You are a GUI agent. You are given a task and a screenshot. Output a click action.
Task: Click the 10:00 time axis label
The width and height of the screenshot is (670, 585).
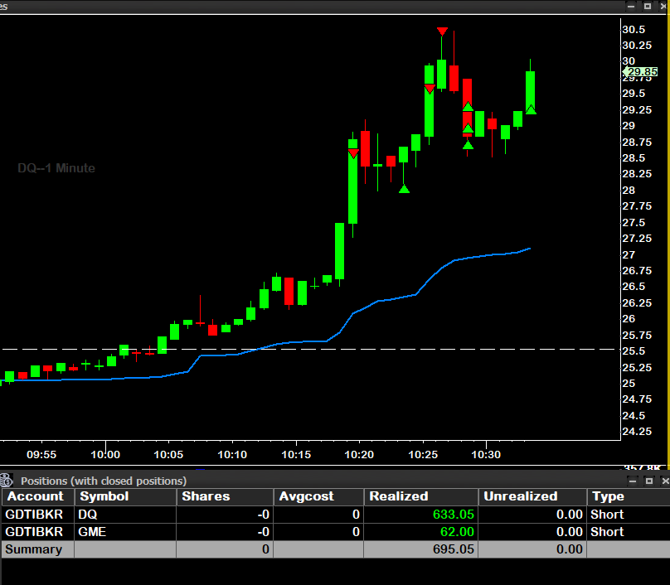[x=105, y=454]
